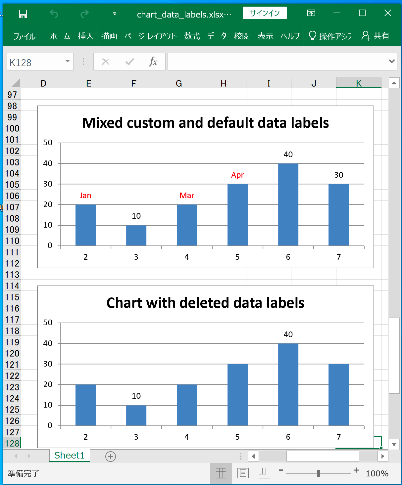
Task: Click the title 'Chart with deleted data labels'
Action: (205, 303)
